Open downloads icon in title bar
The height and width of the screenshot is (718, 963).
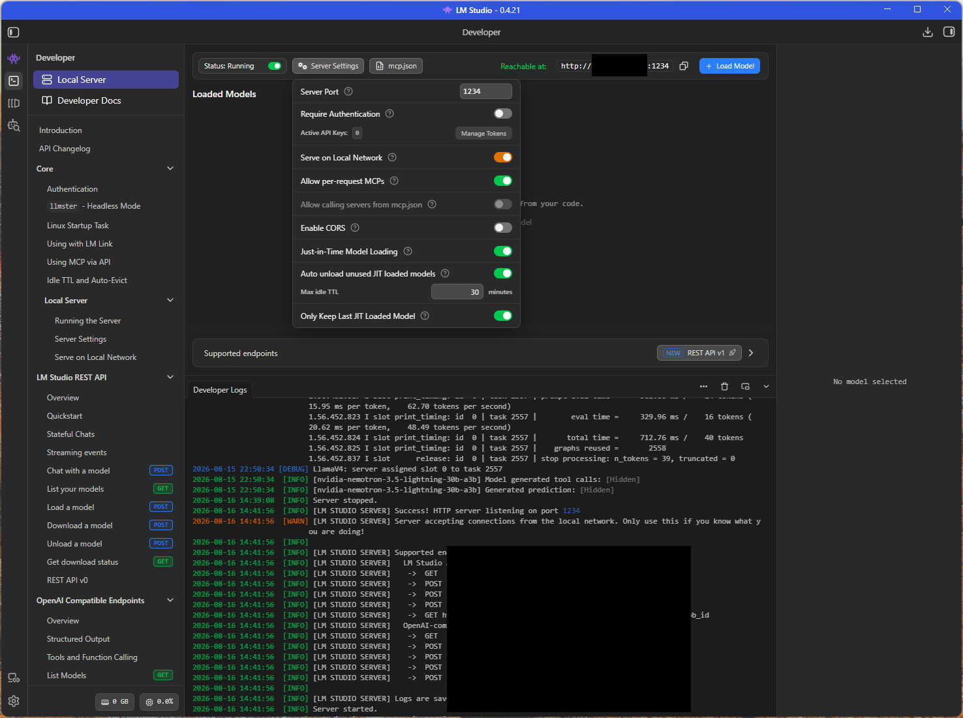(x=928, y=32)
